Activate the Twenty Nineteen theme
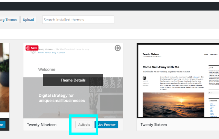This screenshot has height=139, width=219. 84,124
